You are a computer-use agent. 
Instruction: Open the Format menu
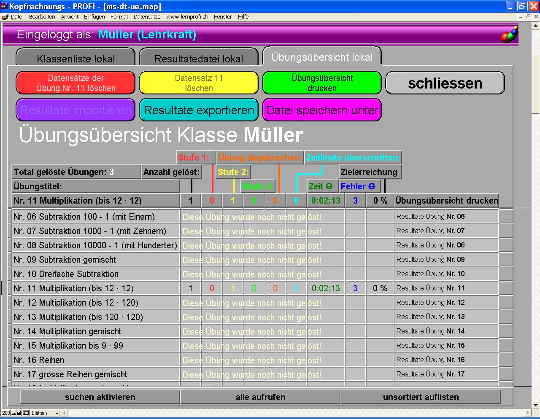pos(119,17)
